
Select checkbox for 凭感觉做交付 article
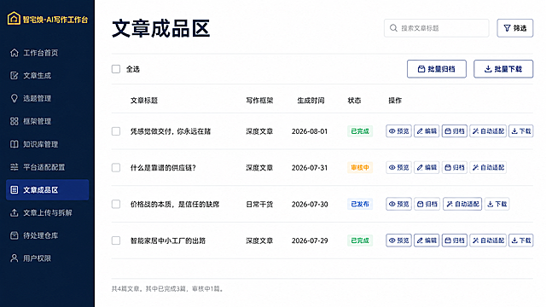point(116,131)
